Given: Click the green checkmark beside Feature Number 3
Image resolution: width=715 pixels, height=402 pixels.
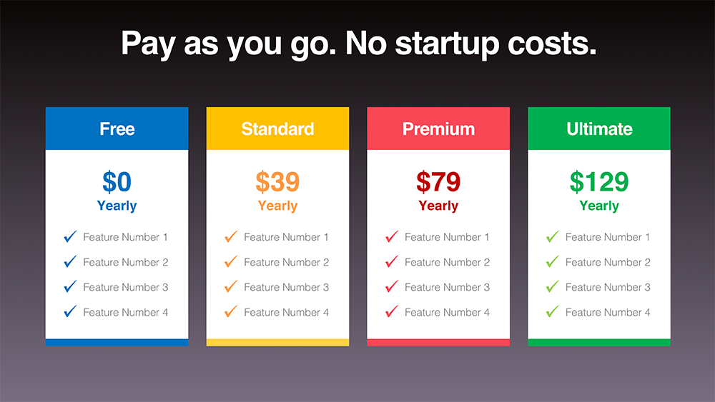Looking at the screenshot, I should pyautogui.click(x=553, y=286).
